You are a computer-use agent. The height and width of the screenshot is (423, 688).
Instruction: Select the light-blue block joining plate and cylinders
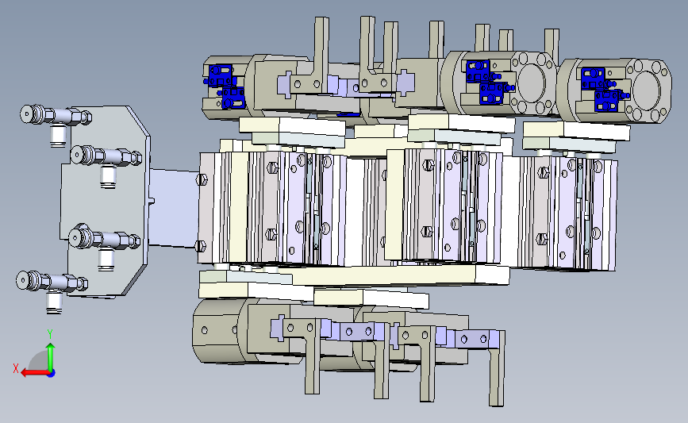click(x=175, y=208)
